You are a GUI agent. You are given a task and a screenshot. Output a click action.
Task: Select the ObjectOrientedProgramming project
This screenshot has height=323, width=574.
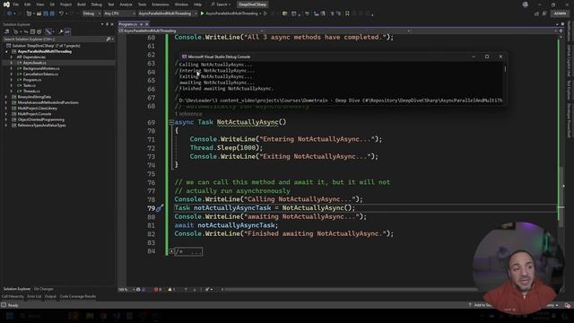pyautogui.click(x=41, y=119)
